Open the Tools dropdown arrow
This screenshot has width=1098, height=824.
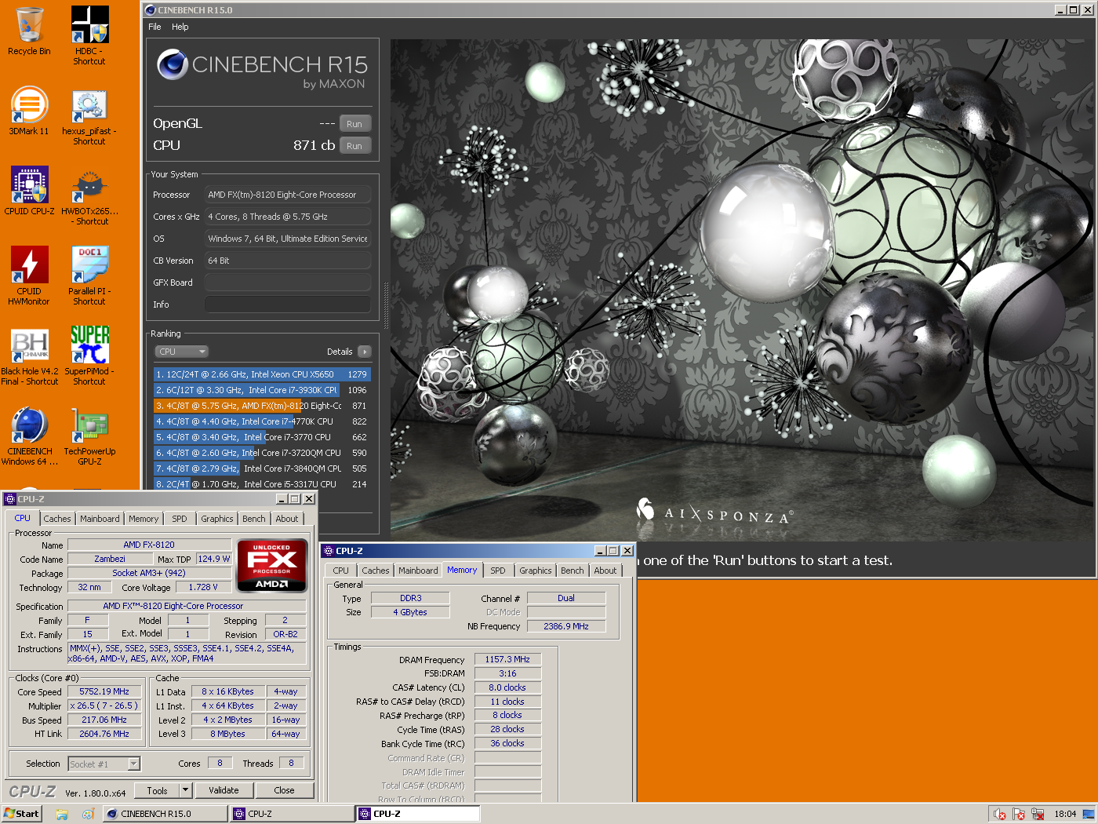(x=186, y=790)
